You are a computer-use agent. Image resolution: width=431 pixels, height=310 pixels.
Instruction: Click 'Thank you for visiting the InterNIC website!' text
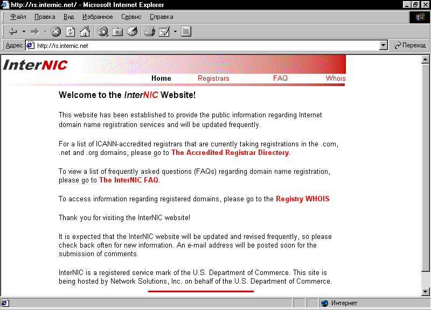pyautogui.click(x=124, y=218)
